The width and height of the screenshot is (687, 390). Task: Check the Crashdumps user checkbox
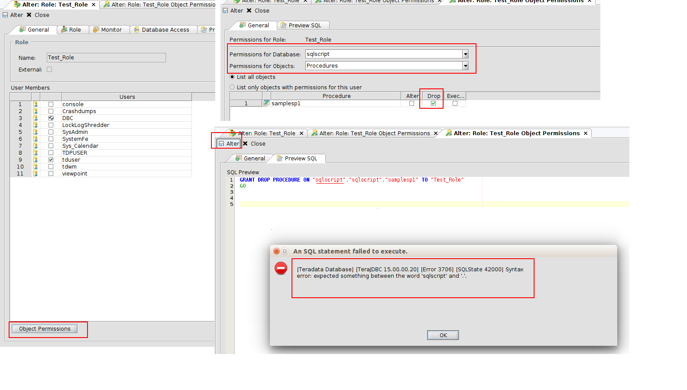[x=51, y=111]
